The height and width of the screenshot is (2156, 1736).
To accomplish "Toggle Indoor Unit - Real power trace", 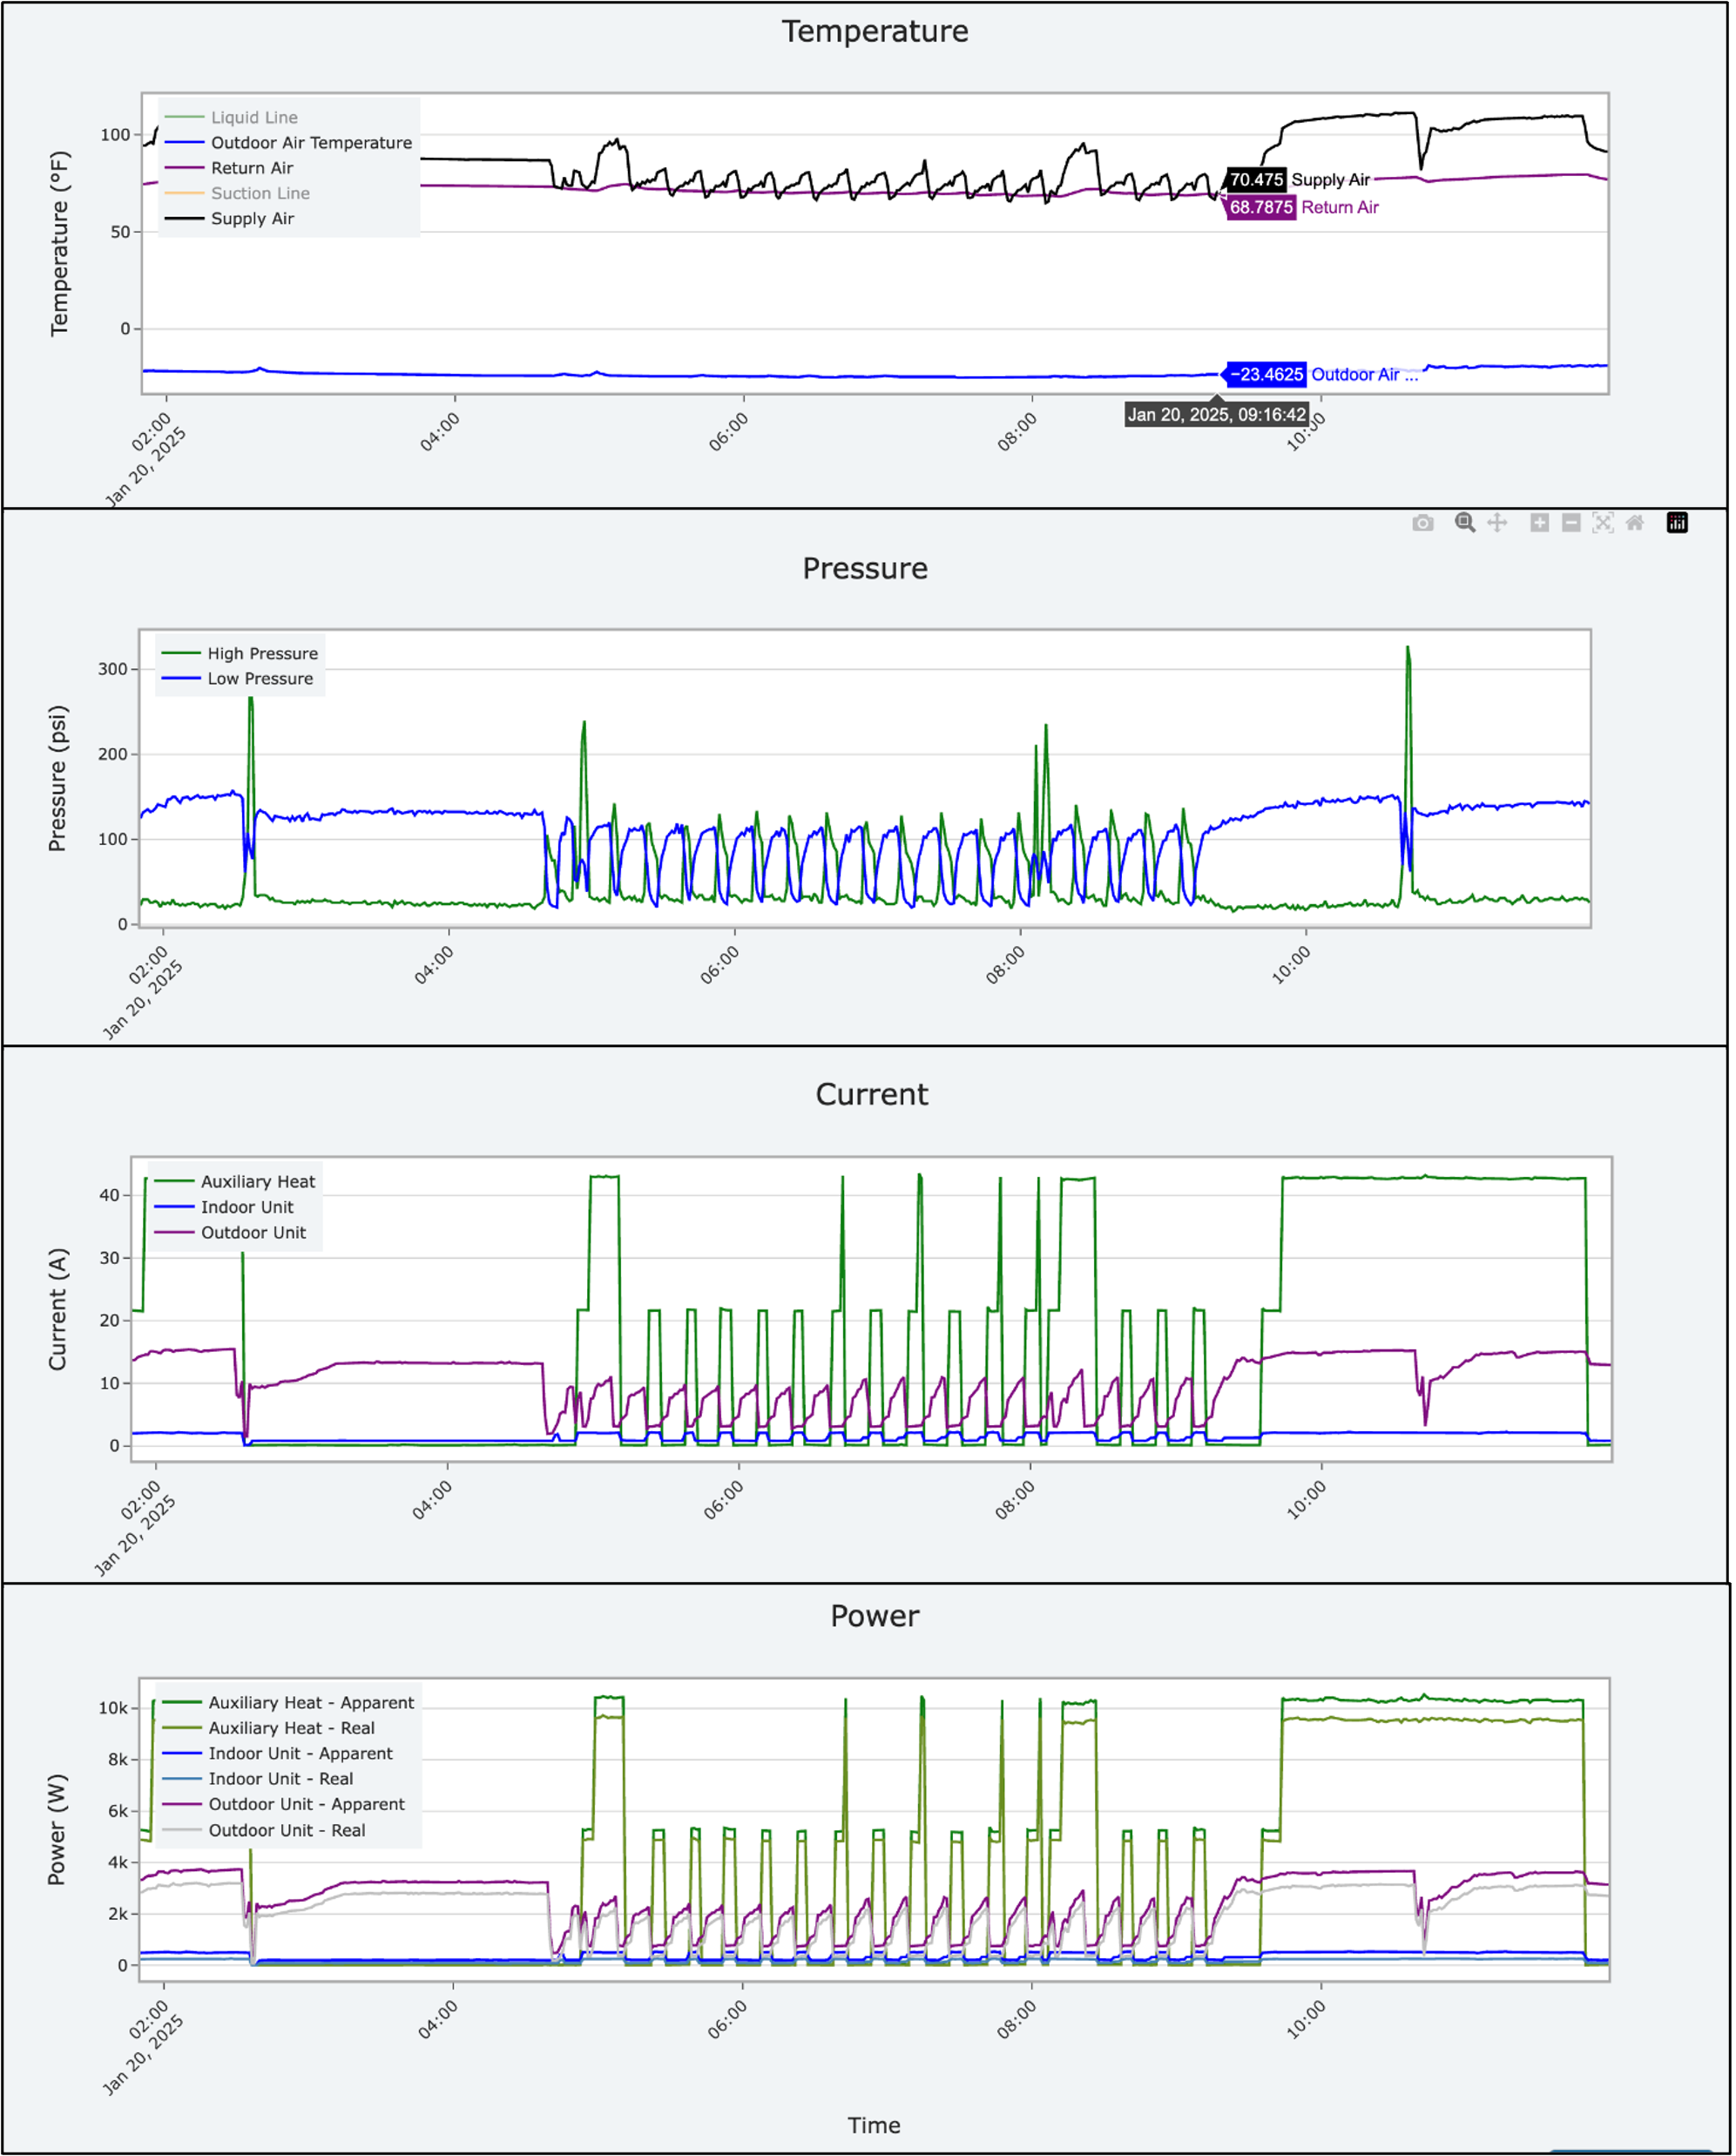I will pos(280,1779).
